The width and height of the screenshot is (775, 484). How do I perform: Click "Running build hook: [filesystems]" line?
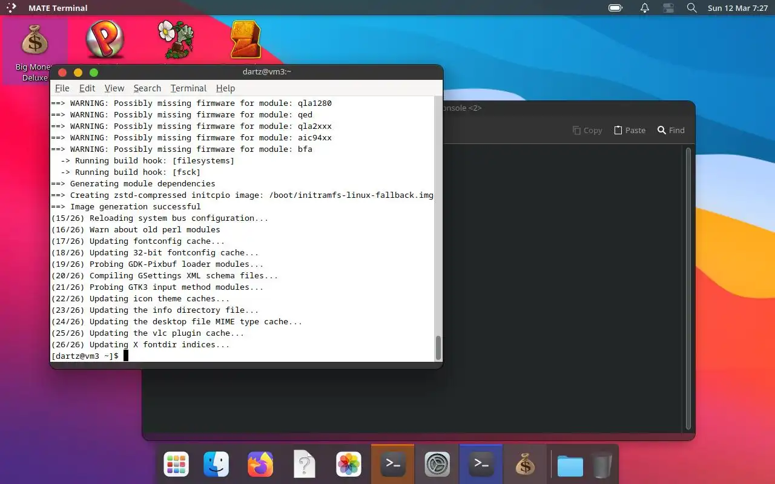pos(147,161)
